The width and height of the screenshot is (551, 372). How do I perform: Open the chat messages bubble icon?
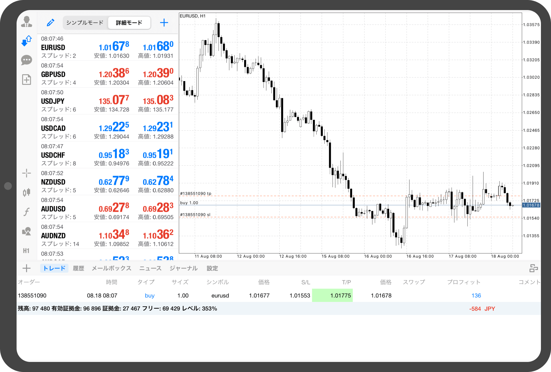pyautogui.click(x=27, y=60)
